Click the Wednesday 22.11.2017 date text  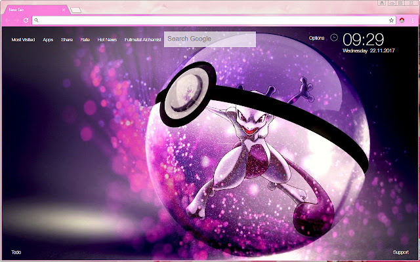369,50
